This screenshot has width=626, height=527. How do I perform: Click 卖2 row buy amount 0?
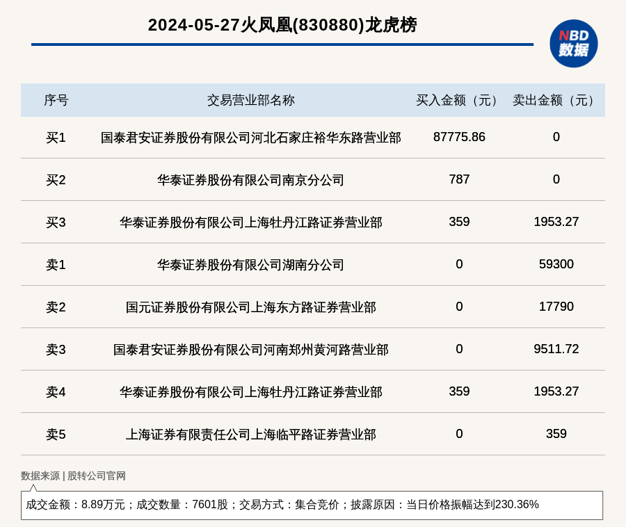(459, 307)
